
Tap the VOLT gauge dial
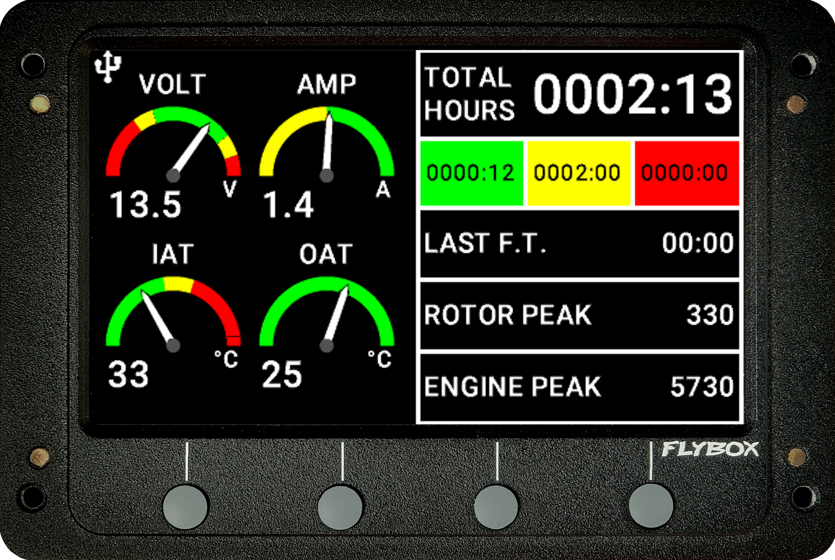pyautogui.click(x=173, y=146)
